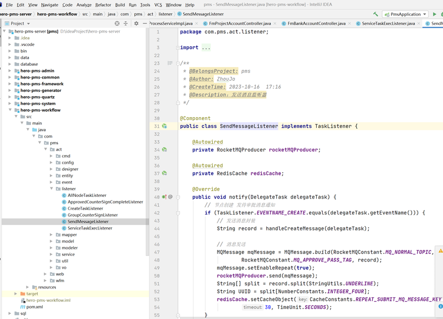Click the Spring bean gutter icon at line 31
The image size is (443, 319).
click(x=164, y=126)
